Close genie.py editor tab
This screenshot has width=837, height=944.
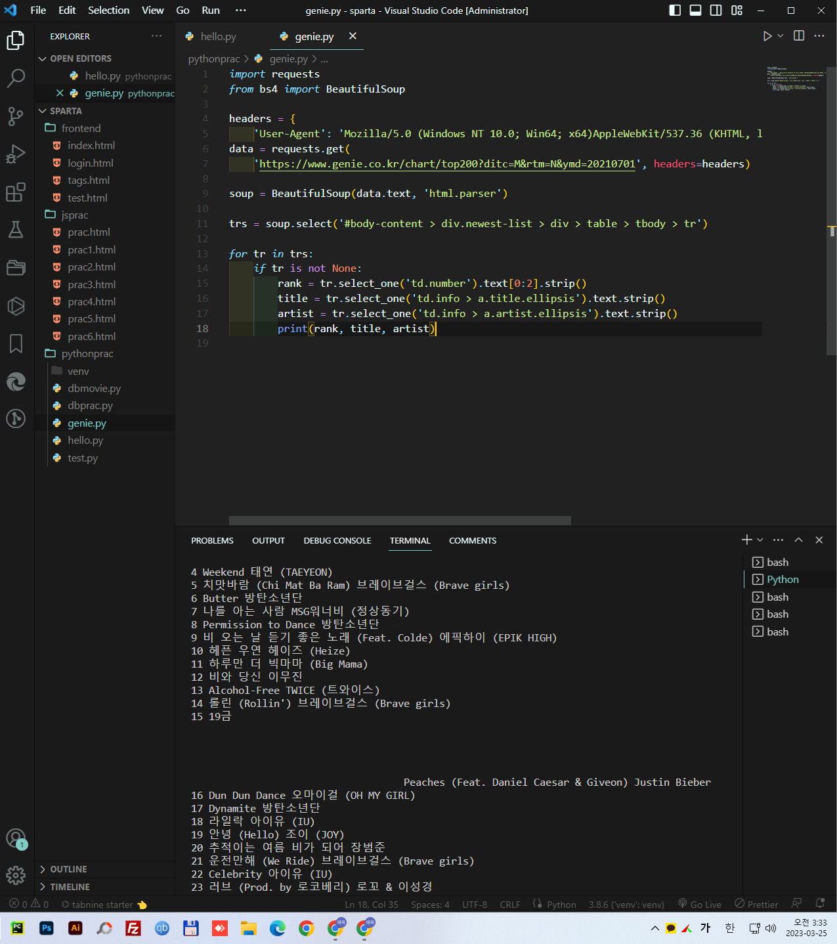coord(353,36)
